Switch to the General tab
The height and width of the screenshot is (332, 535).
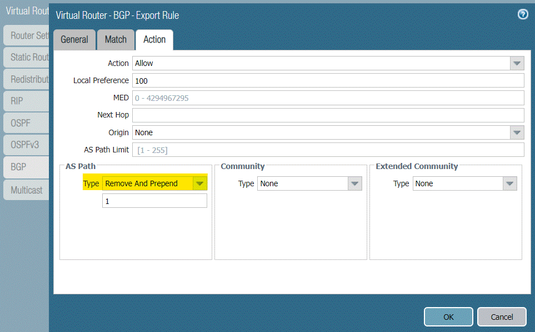click(x=74, y=39)
